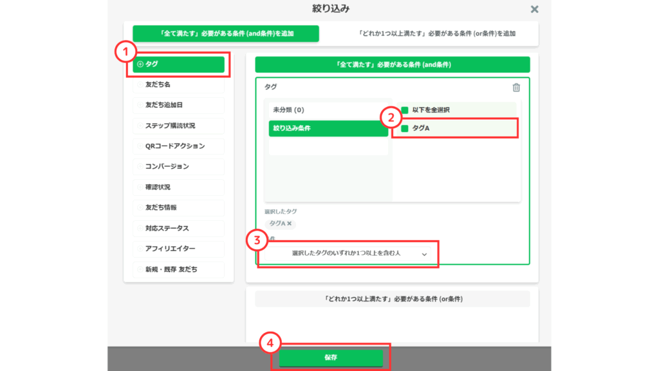The image size is (659, 371).
Task: Click the chevron arrow on the condition dropdown
Action: [424, 254]
